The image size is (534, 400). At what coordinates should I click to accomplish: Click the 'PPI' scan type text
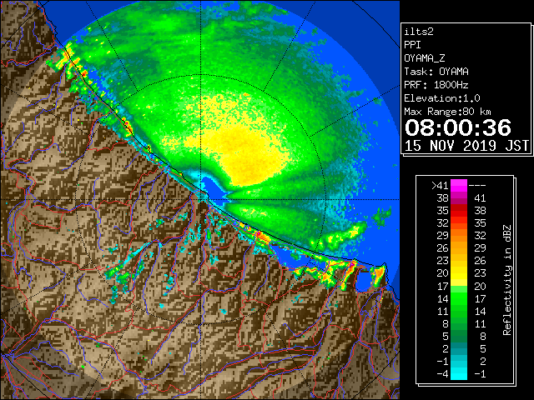click(412, 45)
